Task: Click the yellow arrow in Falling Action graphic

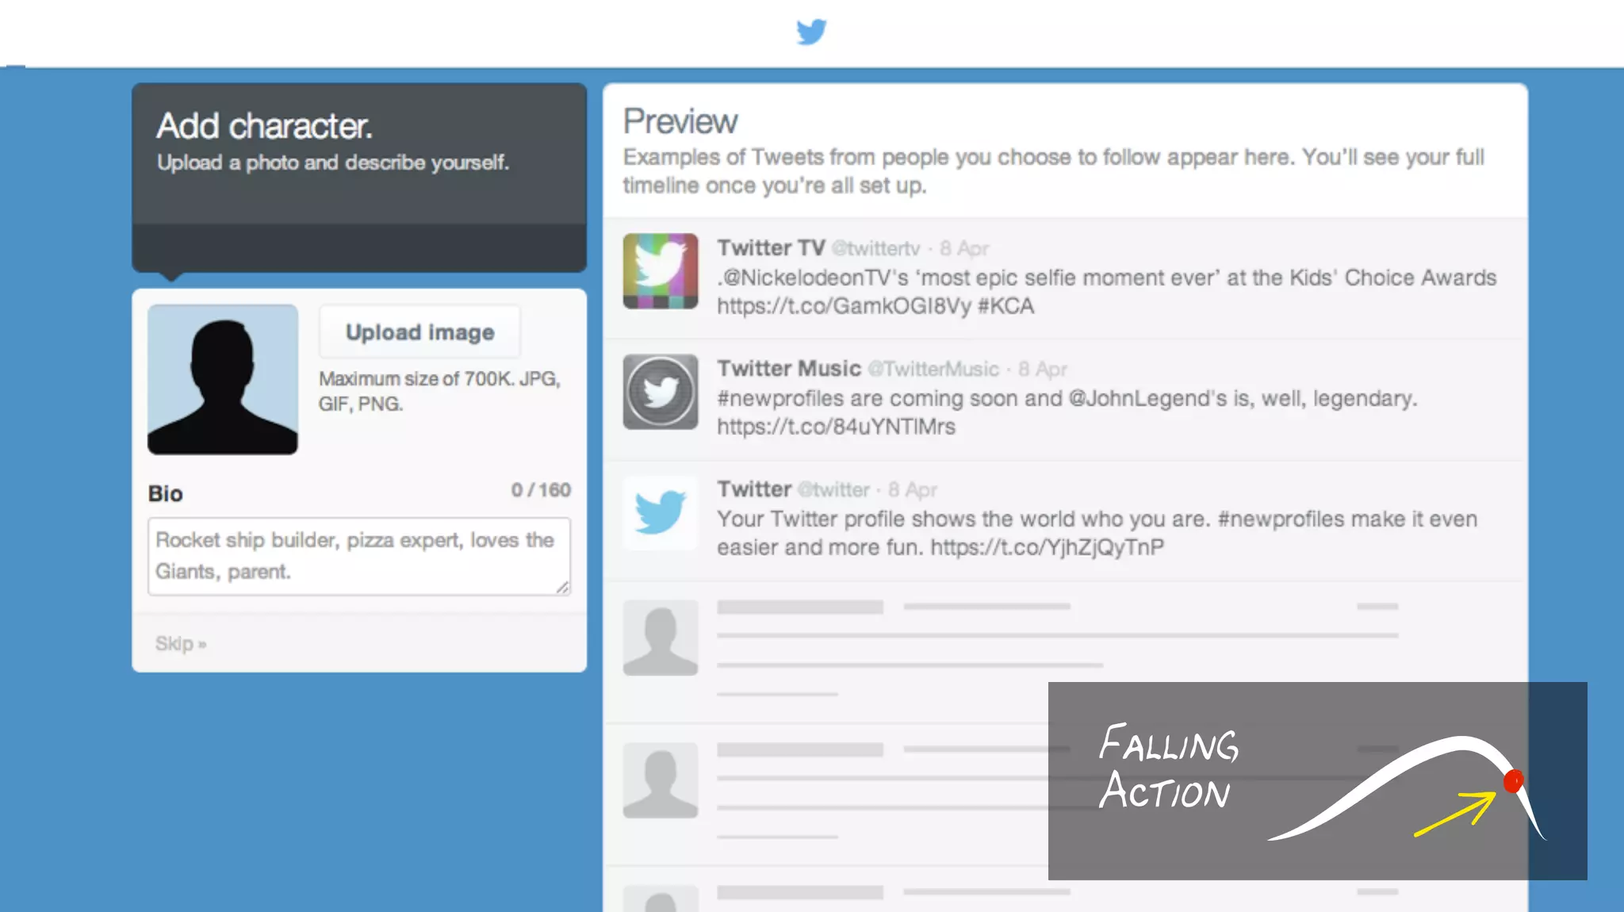Action: point(1455,813)
